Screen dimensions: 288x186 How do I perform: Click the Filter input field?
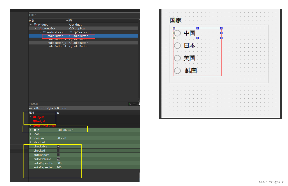[x=85, y=15]
